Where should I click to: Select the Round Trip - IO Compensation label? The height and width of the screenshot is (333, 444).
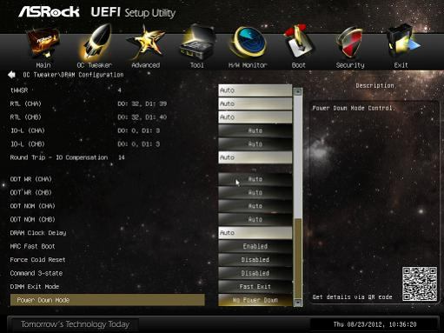tap(59, 157)
